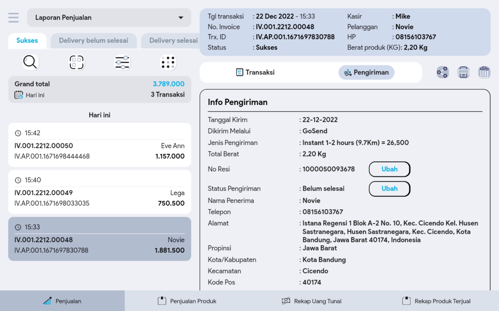
Task: Open the Delivery selesai tab
Action: (x=173, y=41)
